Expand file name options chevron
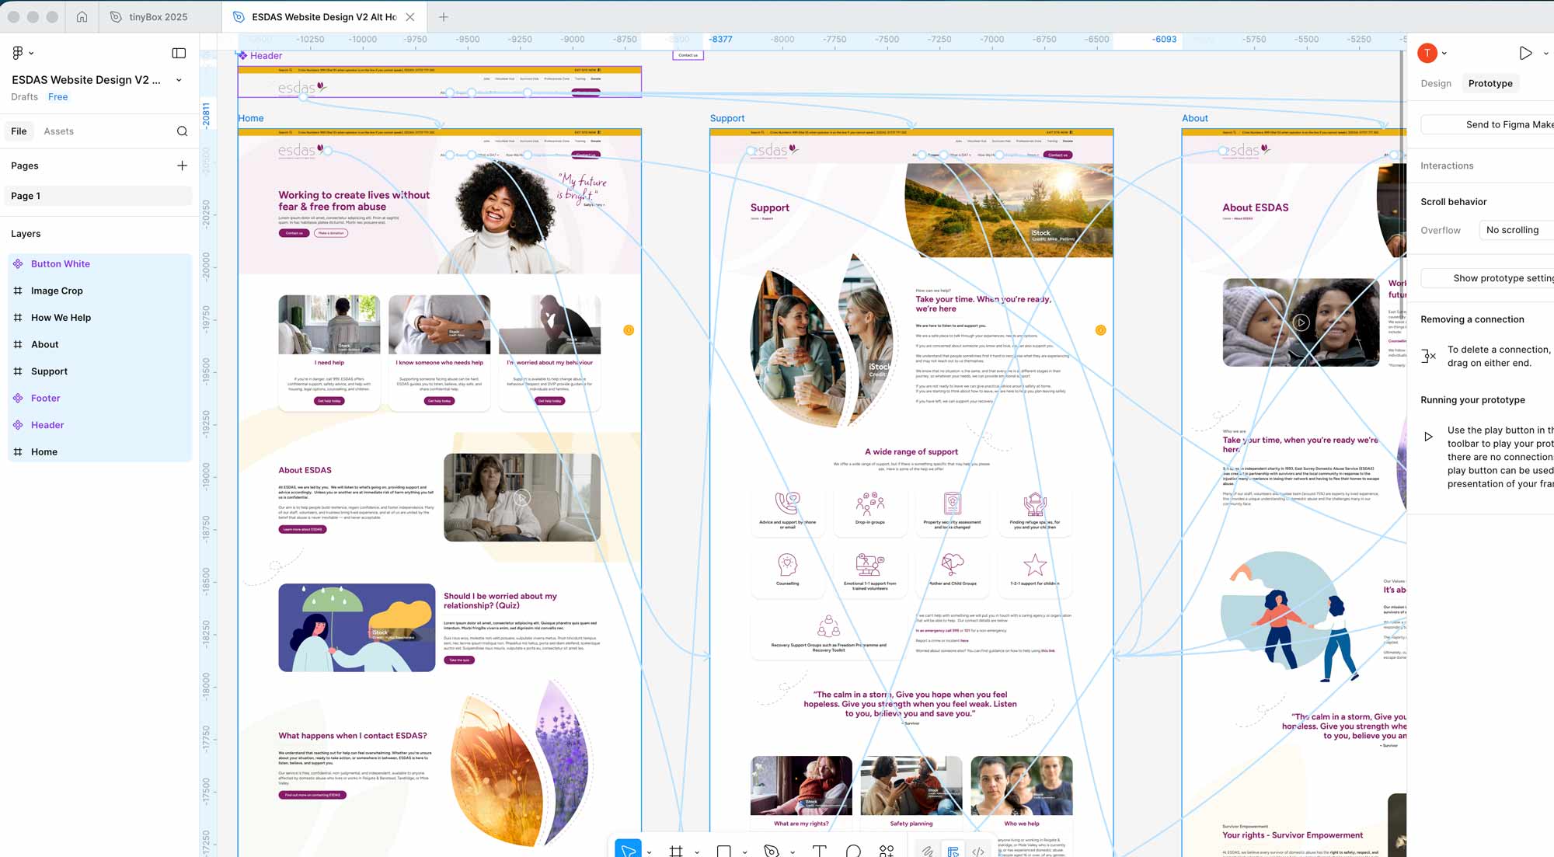 (179, 80)
